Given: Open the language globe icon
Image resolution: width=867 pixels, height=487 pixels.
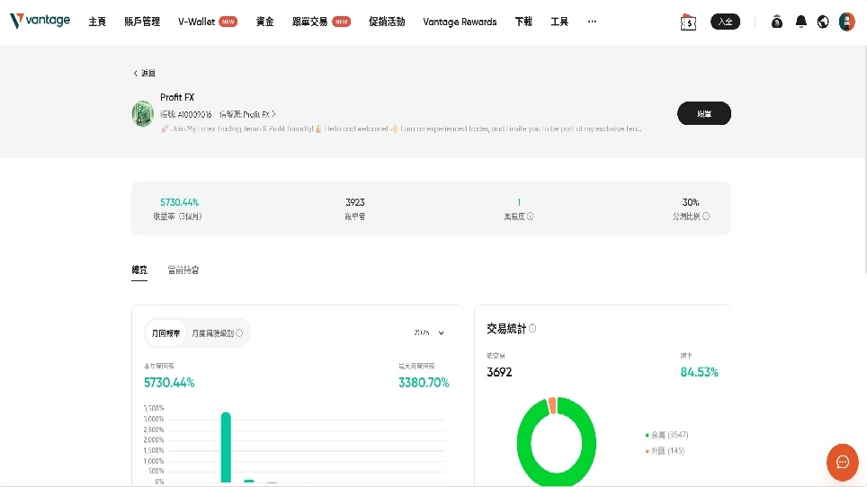Looking at the screenshot, I should (823, 22).
